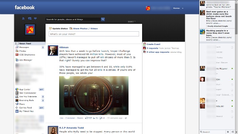Click Home in the top bar
The image size is (238, 134).
click(176, 8)
